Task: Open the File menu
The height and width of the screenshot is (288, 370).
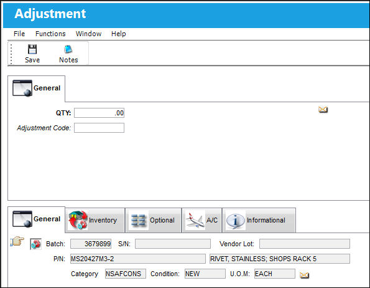Action: pyautogui.click(x=19, y=34)
